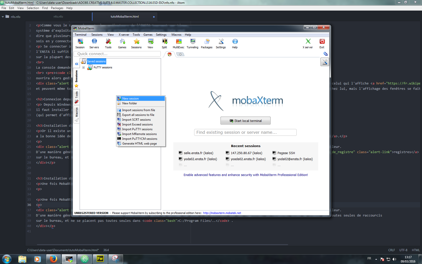Open MobaXterm Macros menu
This screenshot has height=264, width=422.
176,35
